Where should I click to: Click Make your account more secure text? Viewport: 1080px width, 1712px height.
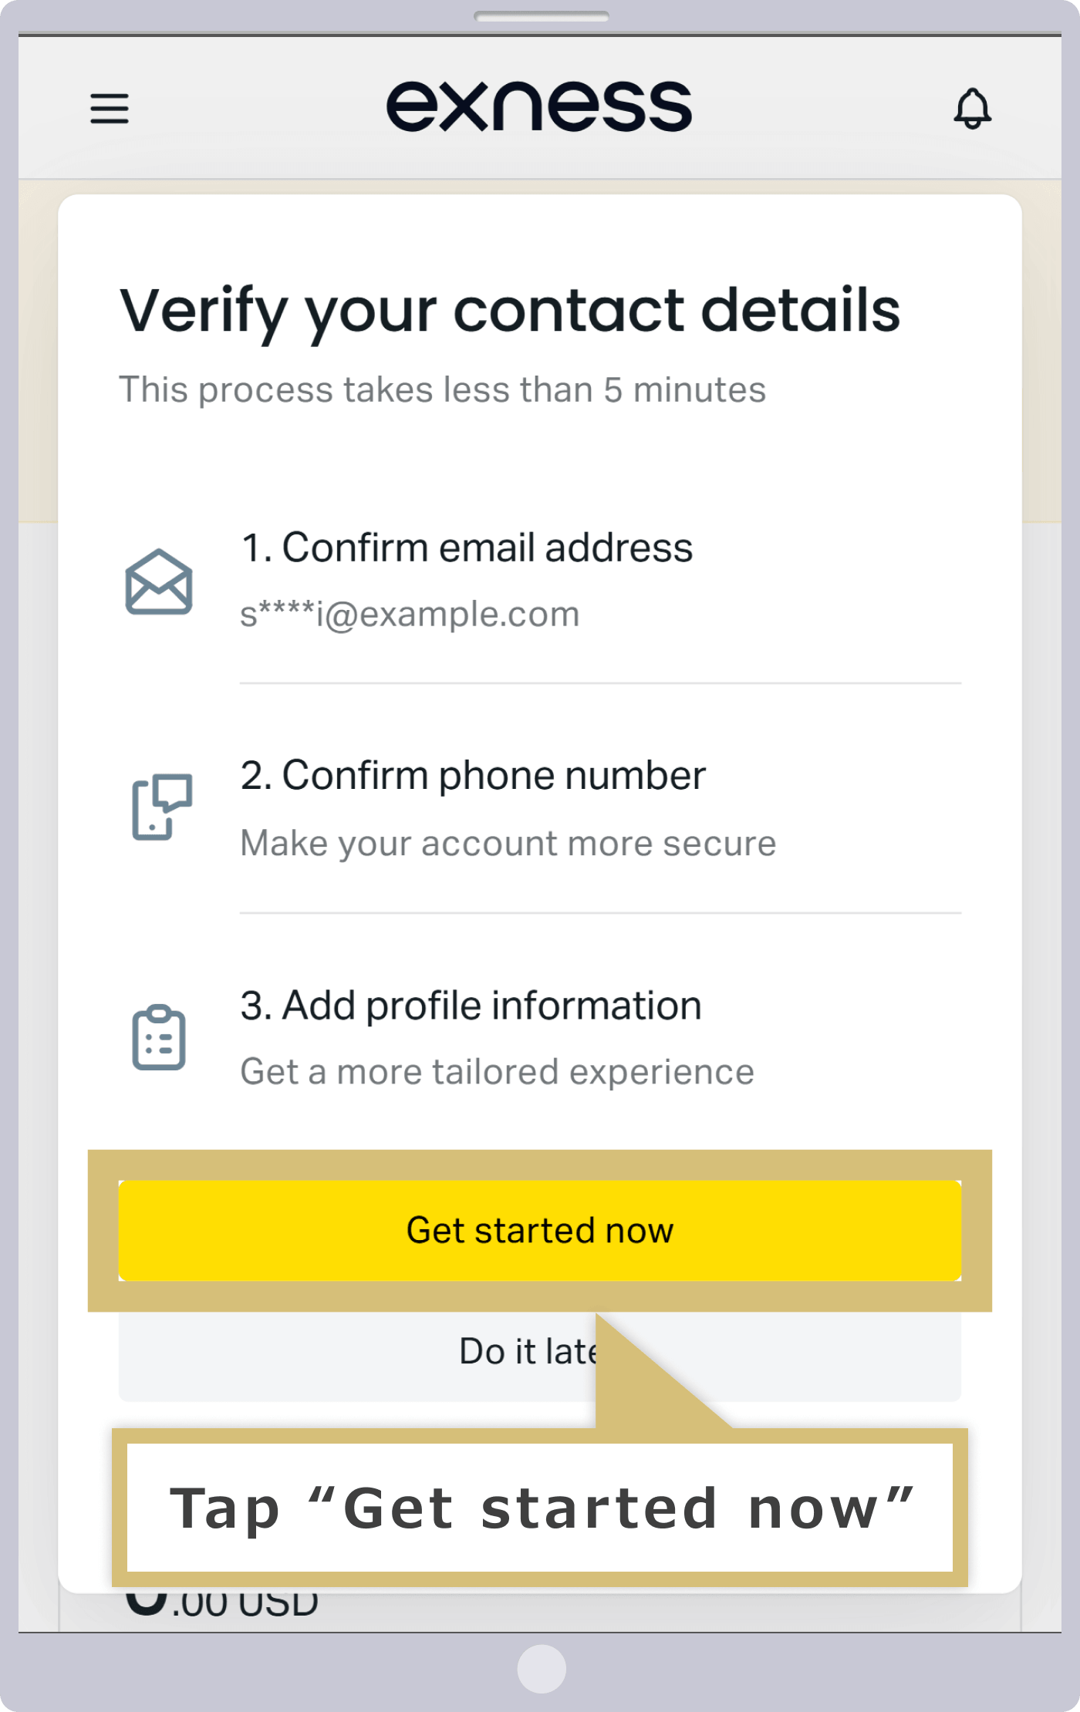[x=508, y=844]
